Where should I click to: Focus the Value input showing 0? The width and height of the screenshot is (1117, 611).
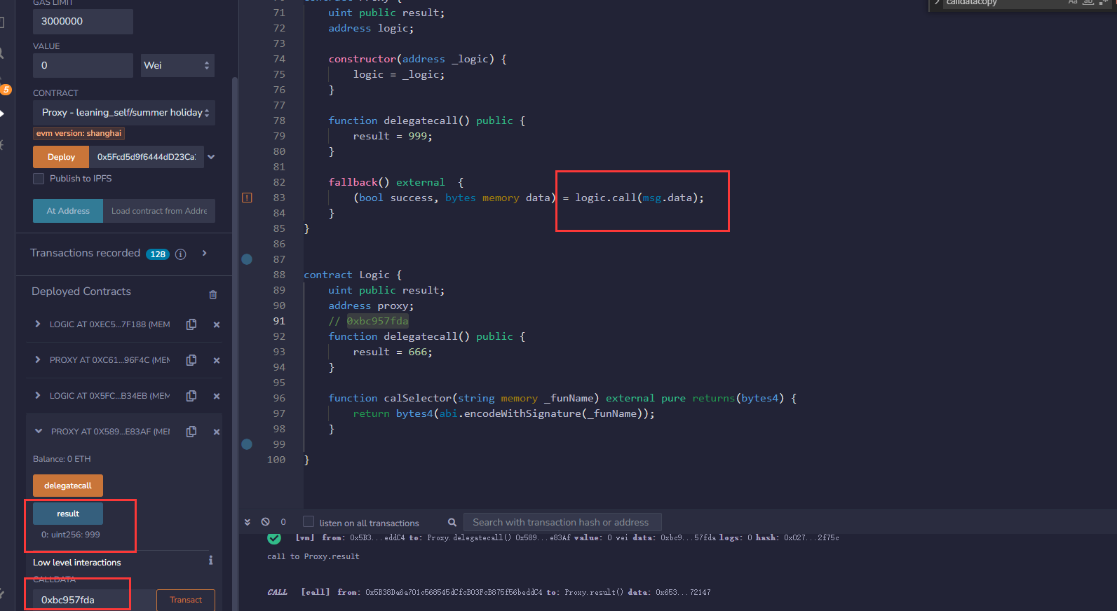(83, 66)
